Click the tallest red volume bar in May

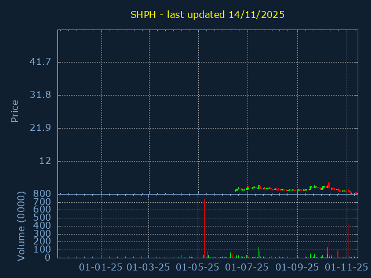[204, 229]
